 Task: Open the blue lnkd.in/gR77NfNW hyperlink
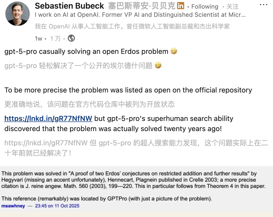48,118
